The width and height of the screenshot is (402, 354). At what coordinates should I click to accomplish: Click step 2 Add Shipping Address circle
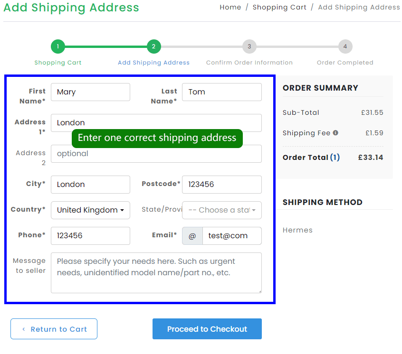pyautogui.click(x=153, y=47)
